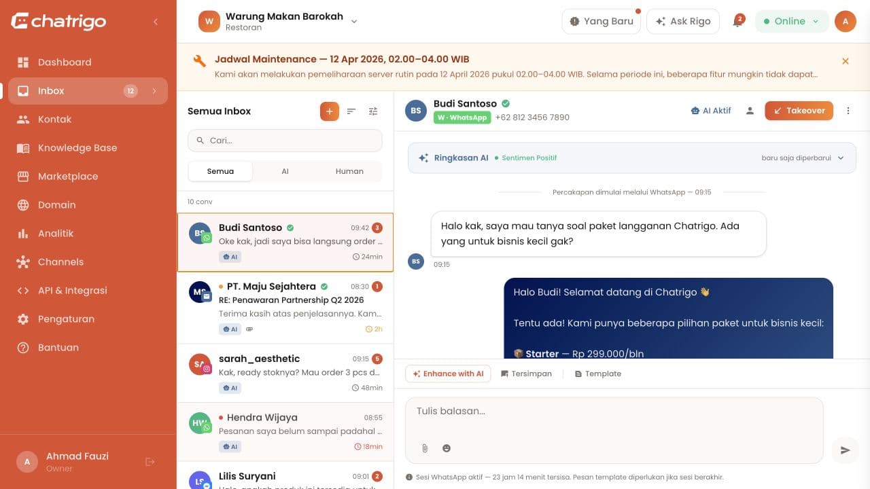The image size is (870, 489).
Task: Open the Warung Makan Barokah workspace dropdown
Action: pos(279,21)
